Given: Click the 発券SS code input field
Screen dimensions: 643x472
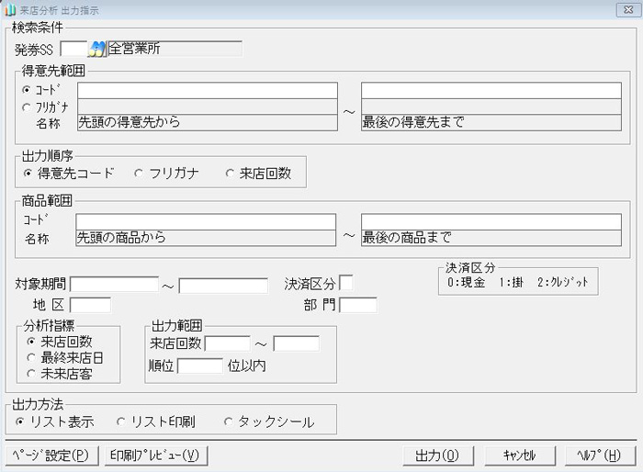Looking at the screenshot, I should click(72, 48).
